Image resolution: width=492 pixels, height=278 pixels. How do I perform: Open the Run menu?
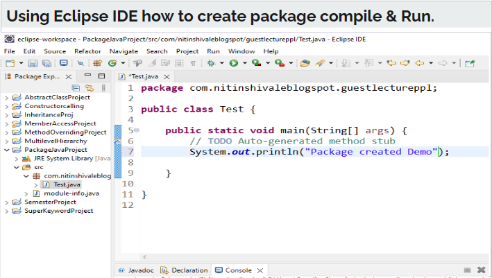[x=213, y=51]
